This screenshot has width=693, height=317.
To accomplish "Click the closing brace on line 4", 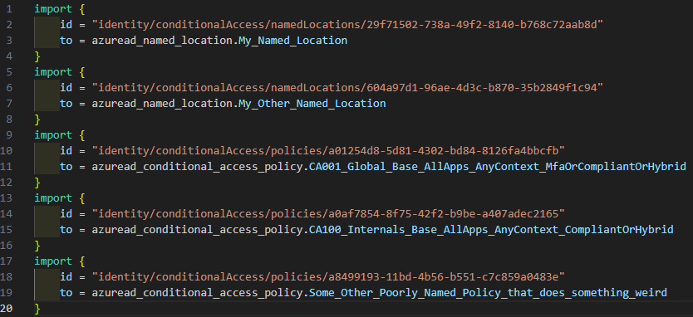I will (x=37, y=56).
